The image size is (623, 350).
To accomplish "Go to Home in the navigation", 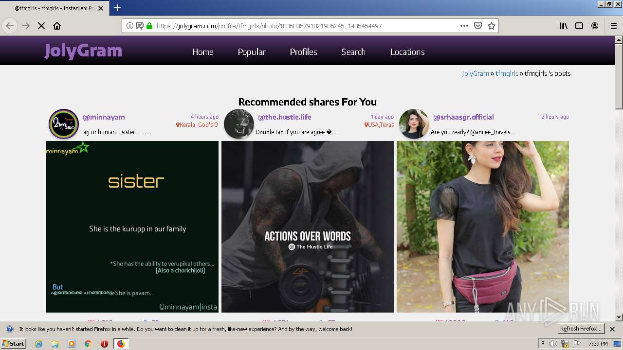I will 202,52.
